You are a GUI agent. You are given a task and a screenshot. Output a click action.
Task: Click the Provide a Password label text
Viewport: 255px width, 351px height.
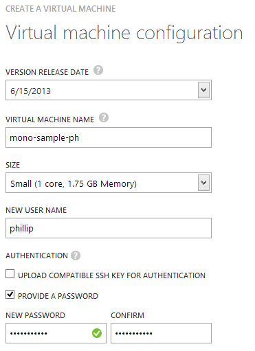58,296
